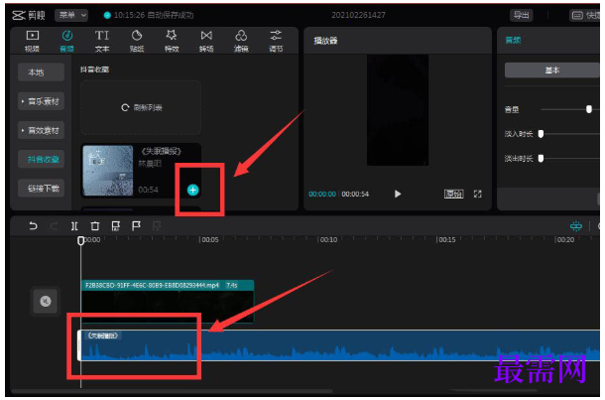Image resolution: width=605 pixels, height=400 pixels.
Task: Click the autosave status indicator text
Action: 154,15
